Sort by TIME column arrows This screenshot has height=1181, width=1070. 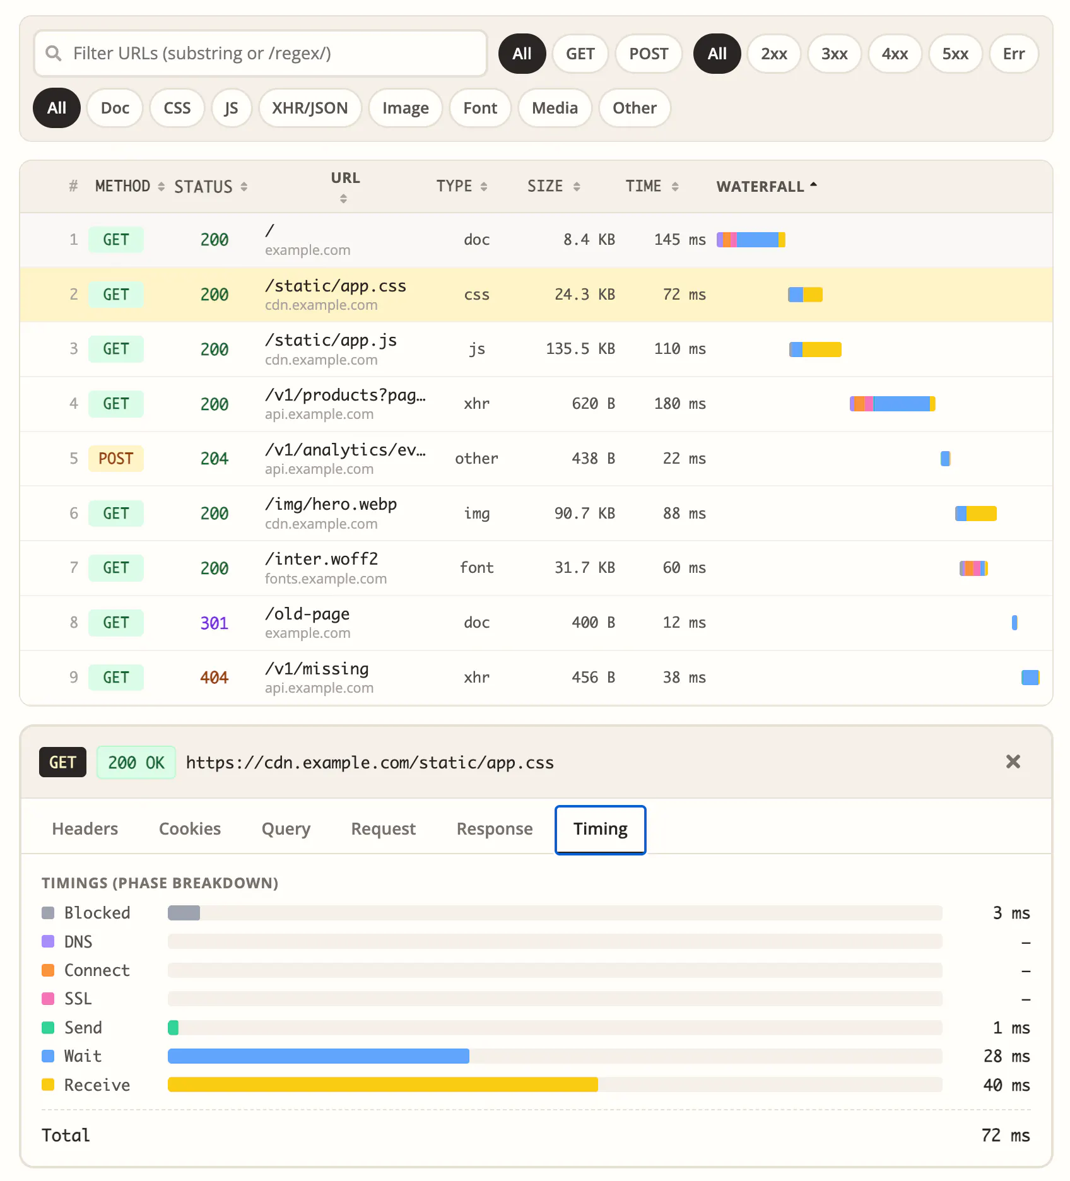pos(675,186)
